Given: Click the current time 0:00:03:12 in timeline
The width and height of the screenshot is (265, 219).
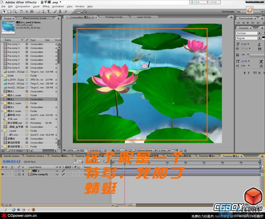Looking at the screenshot, I should tap(12, 161).
